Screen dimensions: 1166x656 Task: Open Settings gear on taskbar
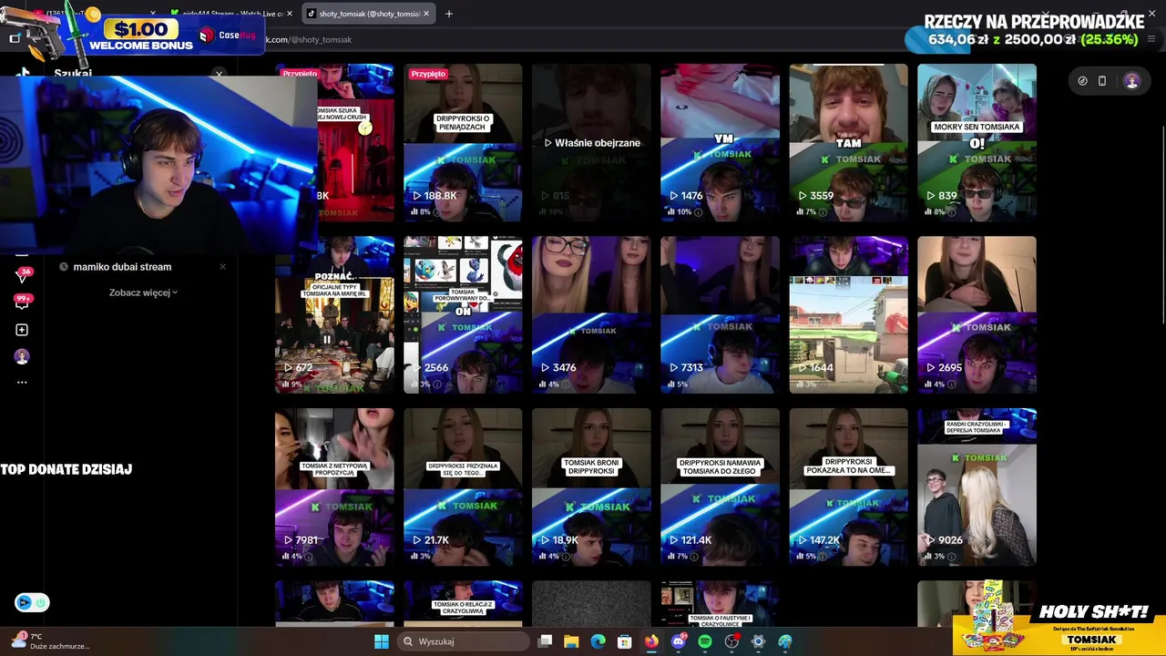pyautogui.click(x=758, y=641)
